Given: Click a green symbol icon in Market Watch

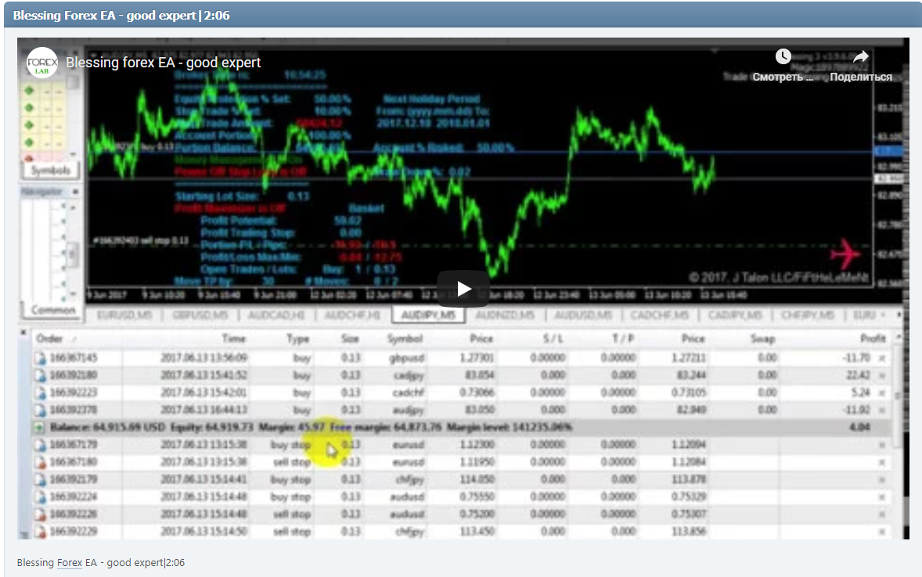Looking at the screenshot, I should click(28, 91).
